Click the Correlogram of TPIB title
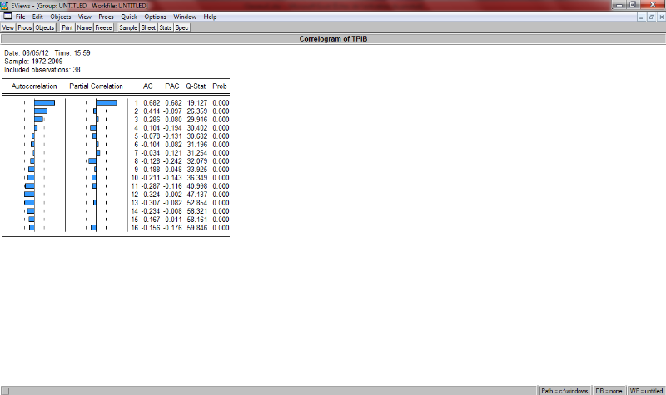Viewport: 666px width, 395px height. 333,38
